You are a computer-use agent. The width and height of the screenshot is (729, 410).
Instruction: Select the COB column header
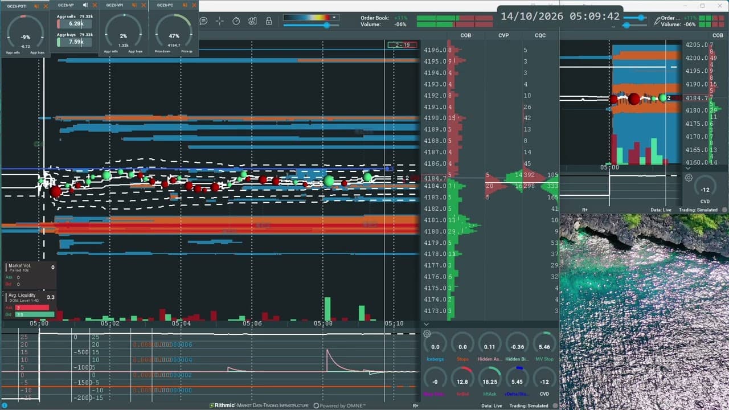pos(465,35)
